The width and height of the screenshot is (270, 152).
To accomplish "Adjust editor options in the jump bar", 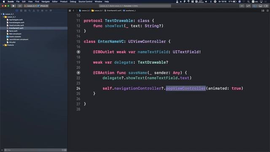I will [x=263, y=11].
